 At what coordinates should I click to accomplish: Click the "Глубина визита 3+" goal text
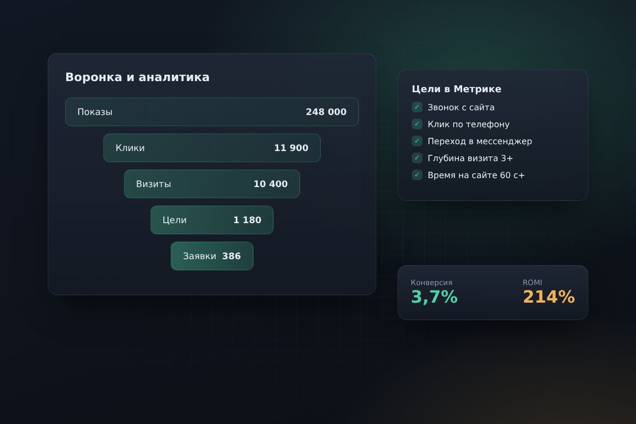(x=470, y=158)
